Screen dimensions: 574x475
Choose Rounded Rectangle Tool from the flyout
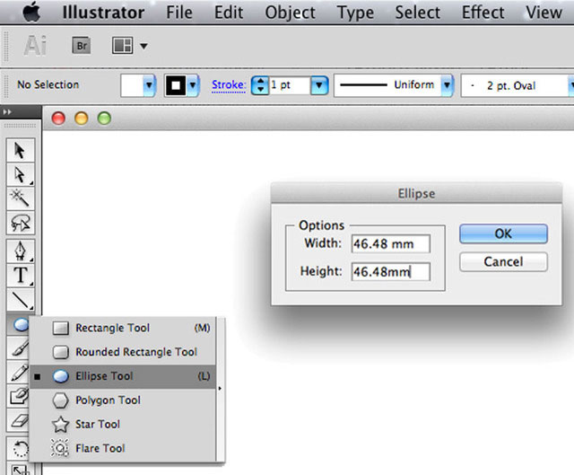point(122,352)
